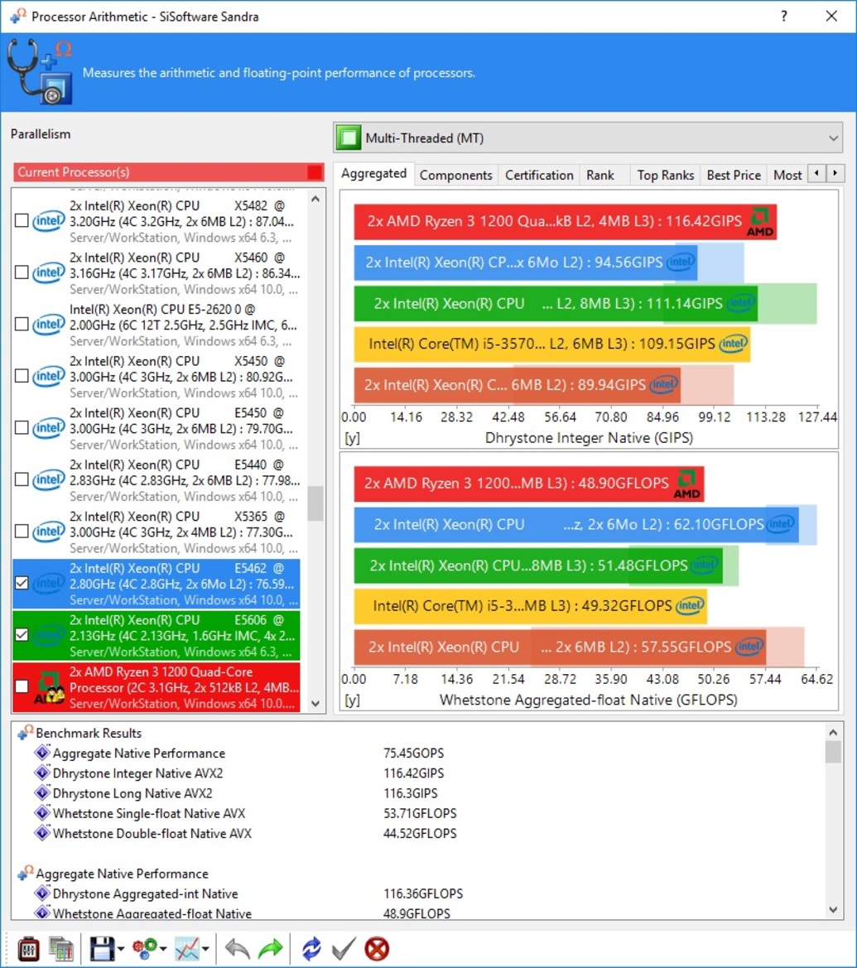Open the chart icon's dropdown arrow

pyautogui.click(x=205, y=949)
